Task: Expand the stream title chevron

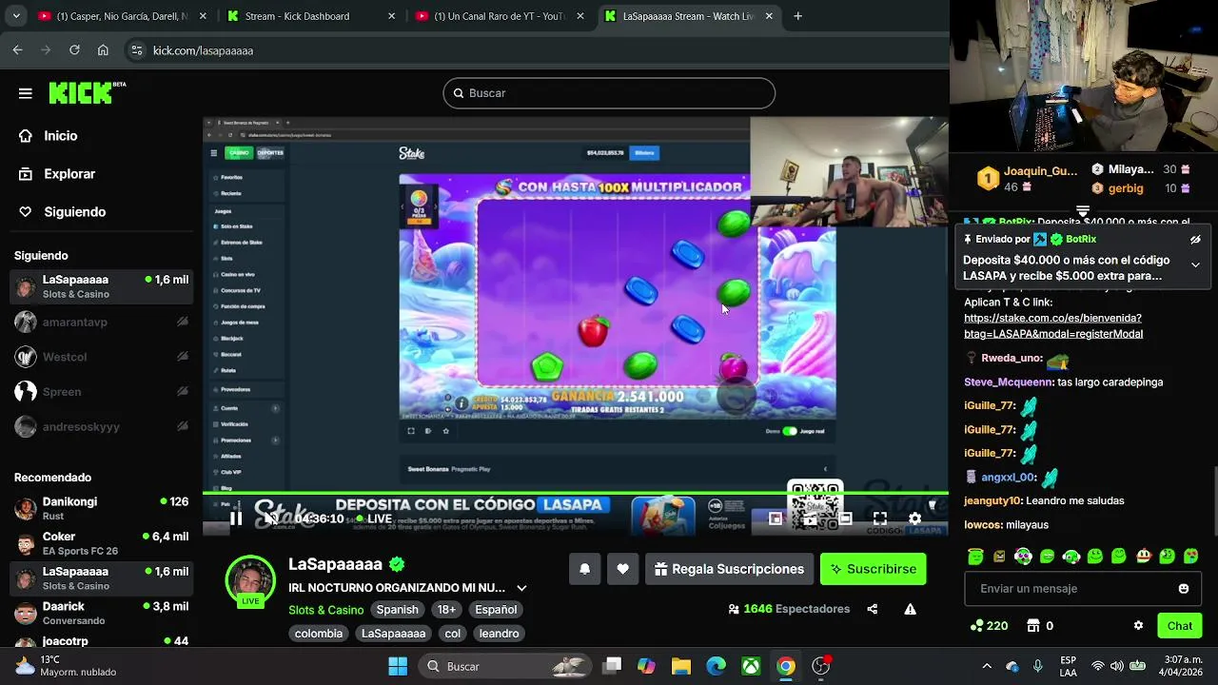Action: coord(521,588)
